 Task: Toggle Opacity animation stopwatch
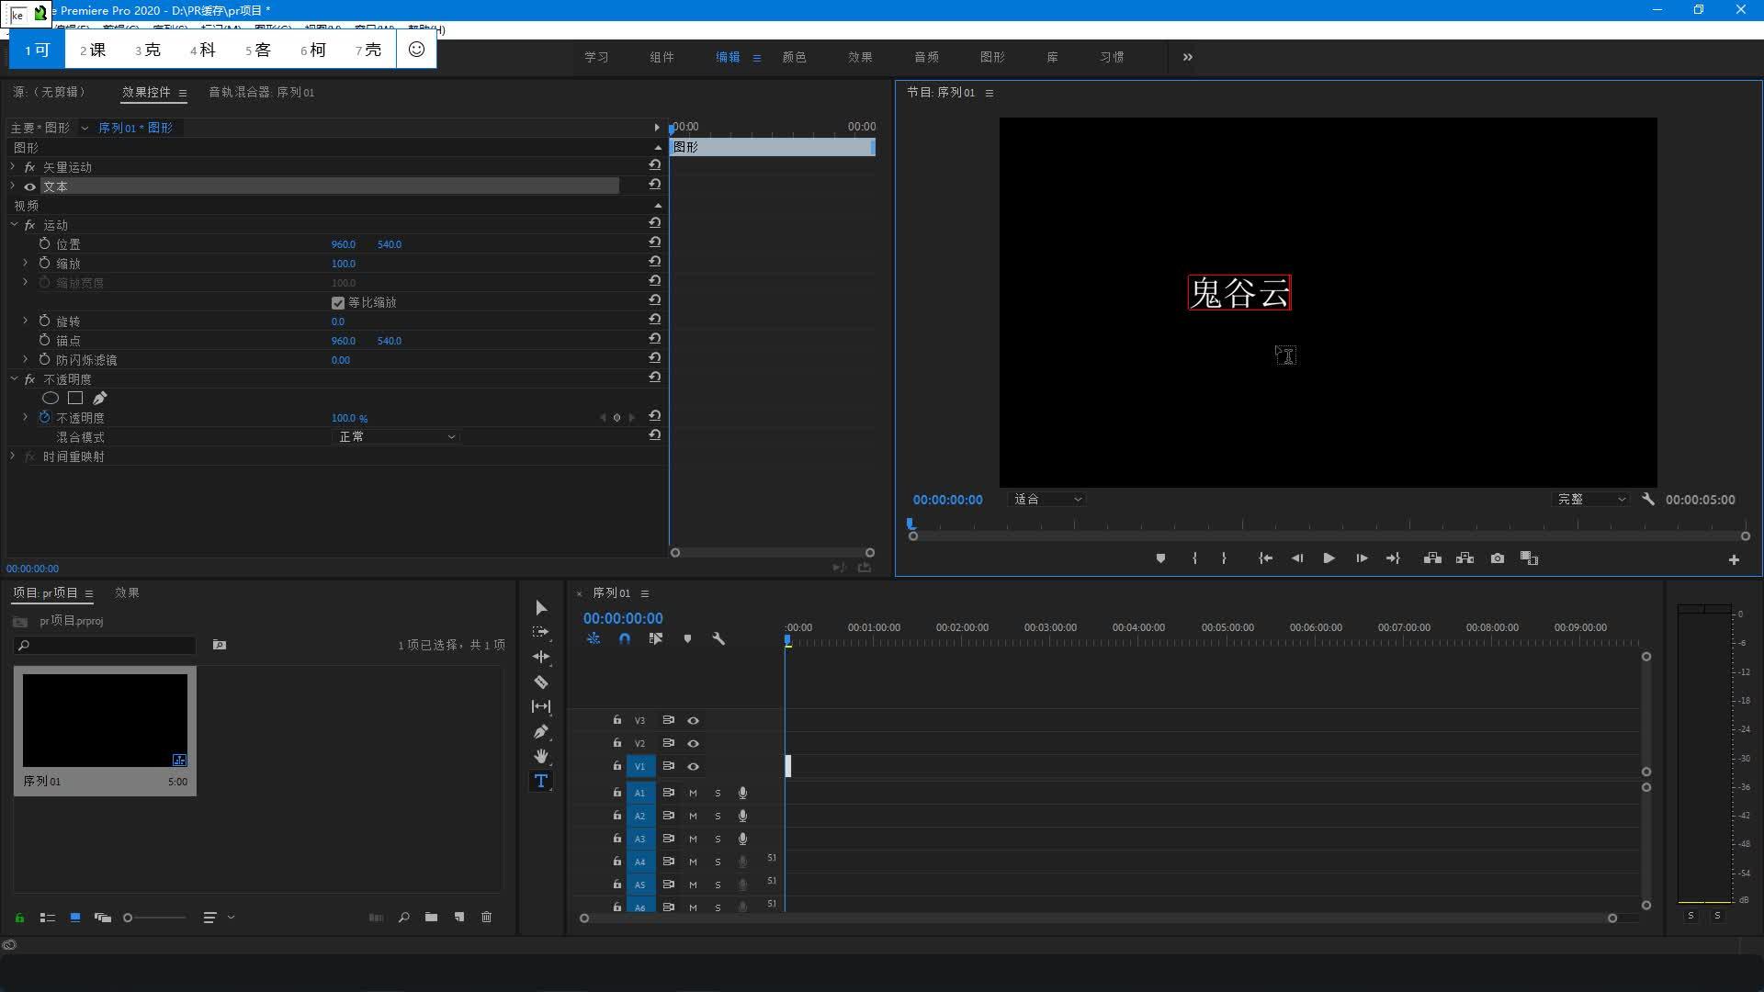[x=44, y=417]
